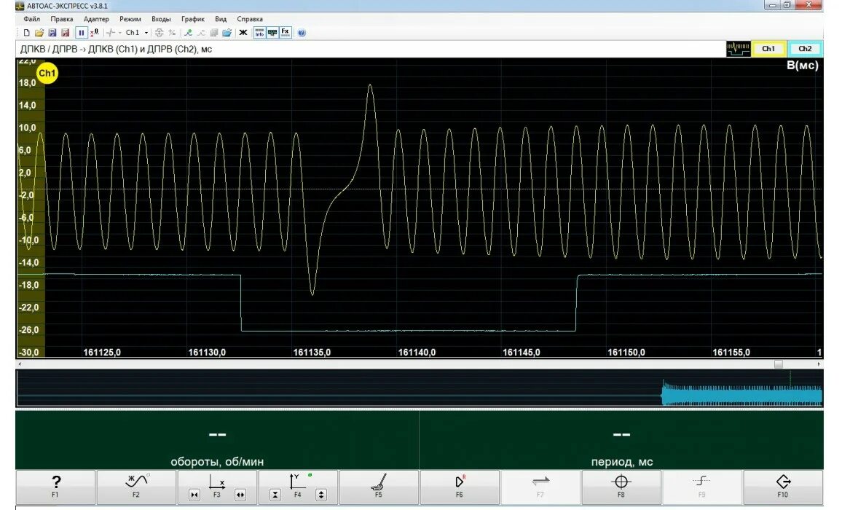Open the Правка menu
This screenshot has width=842, height=510.
62,19
